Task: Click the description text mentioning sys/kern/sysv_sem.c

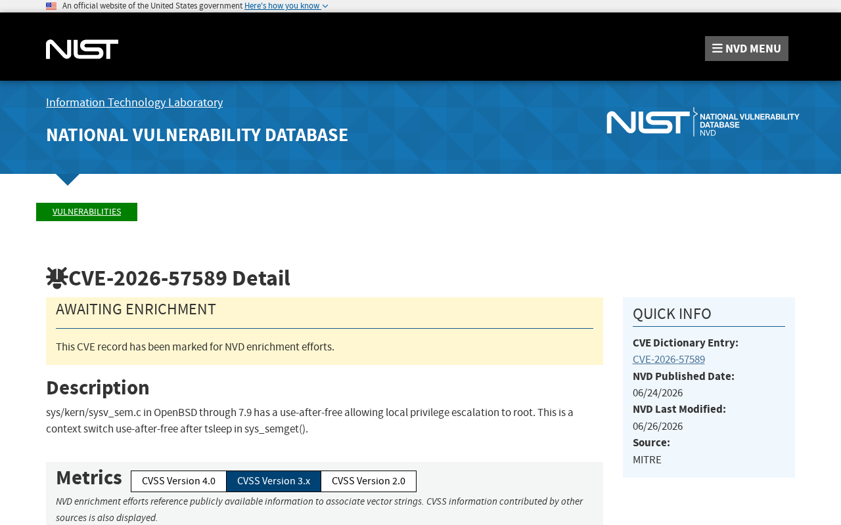Action: [309, 421]
